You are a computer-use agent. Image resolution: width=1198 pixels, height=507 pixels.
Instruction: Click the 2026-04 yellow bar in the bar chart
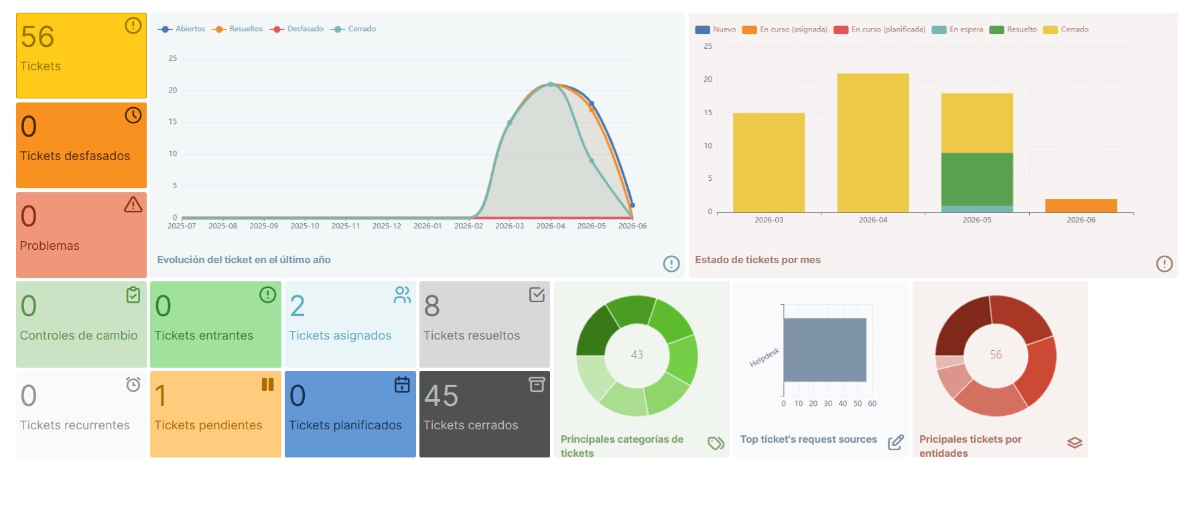[873, 143]
